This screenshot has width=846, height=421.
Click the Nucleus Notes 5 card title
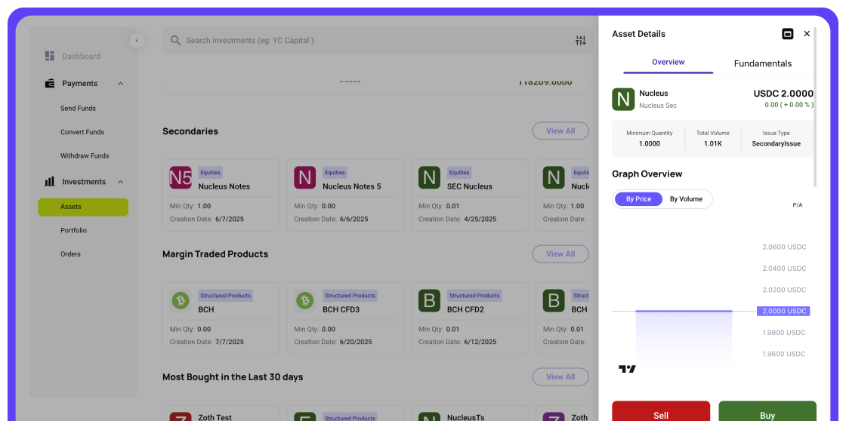(x=352, y=186)
